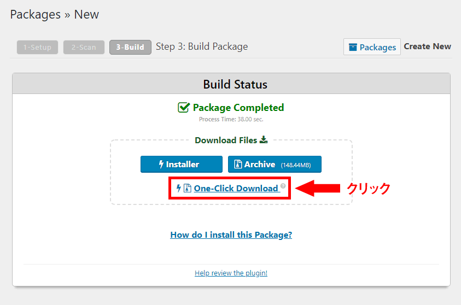The height and width of the screenshot is (305, 461).
Task: Go to the 2-Scan step
Action: [x=84, y=47]
